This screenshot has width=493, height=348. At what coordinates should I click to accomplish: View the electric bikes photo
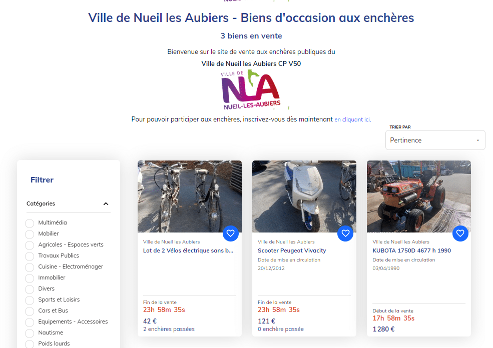(189, 196)
